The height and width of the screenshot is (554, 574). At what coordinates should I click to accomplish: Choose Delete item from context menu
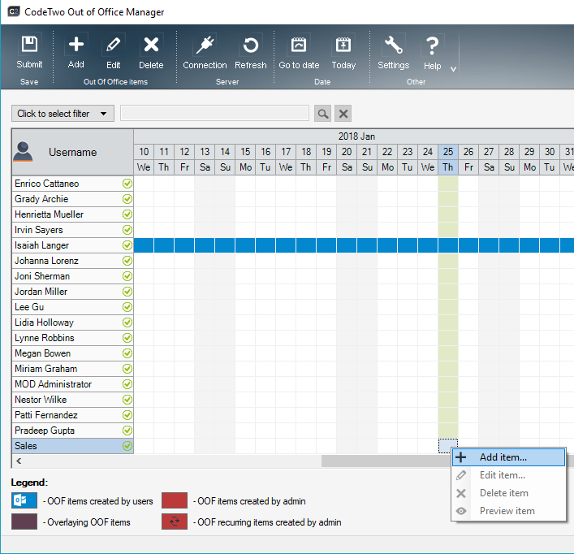[508, 493]
